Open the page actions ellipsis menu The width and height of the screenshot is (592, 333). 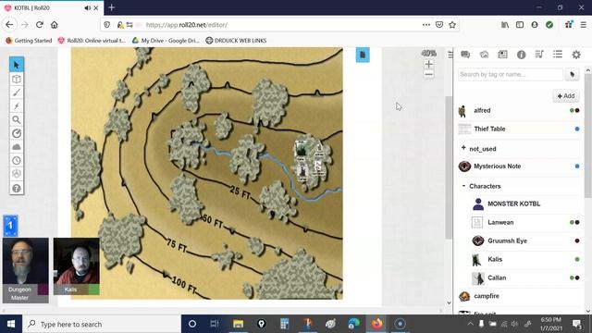[x=426, y=25]
